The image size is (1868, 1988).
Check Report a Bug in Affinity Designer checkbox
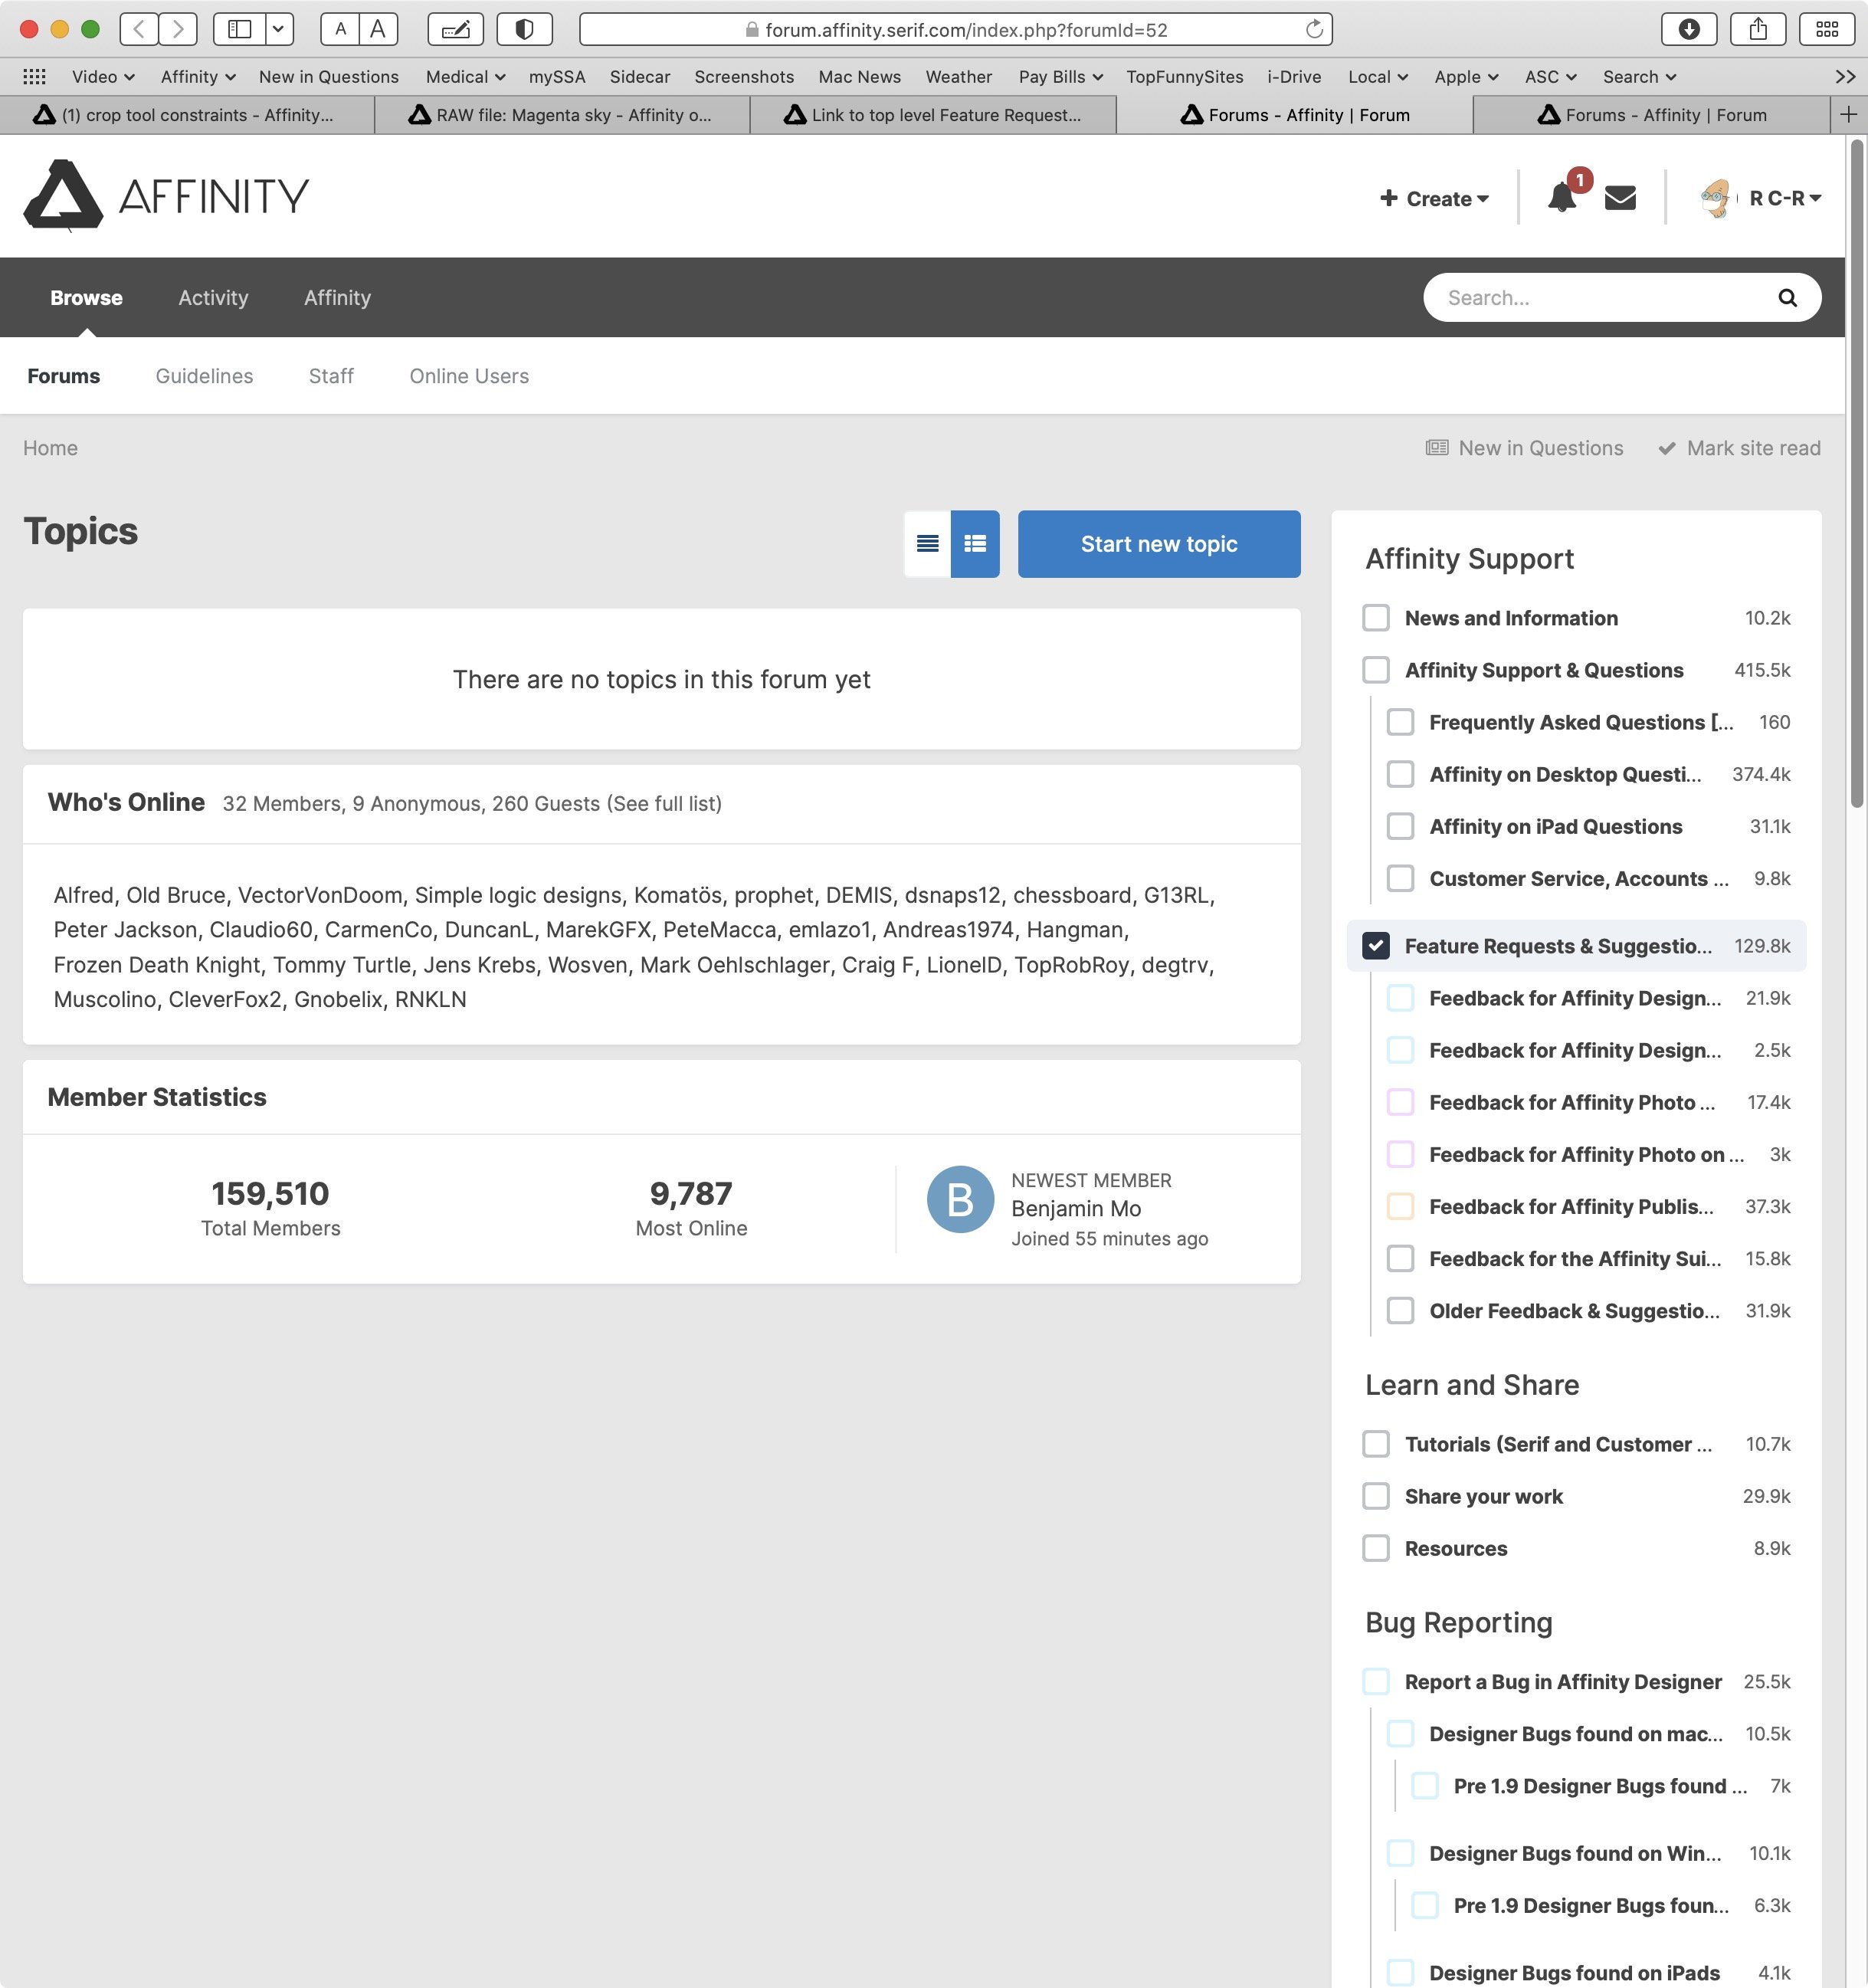(x=1376, y=1681)
